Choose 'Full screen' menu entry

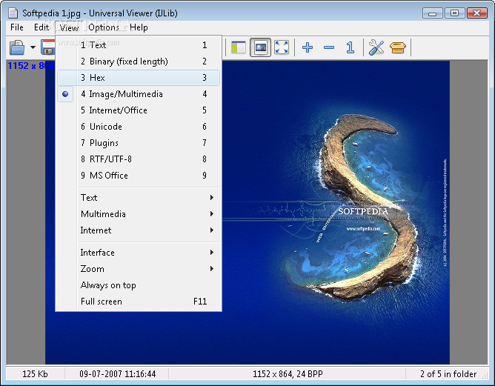coord(139,302)
